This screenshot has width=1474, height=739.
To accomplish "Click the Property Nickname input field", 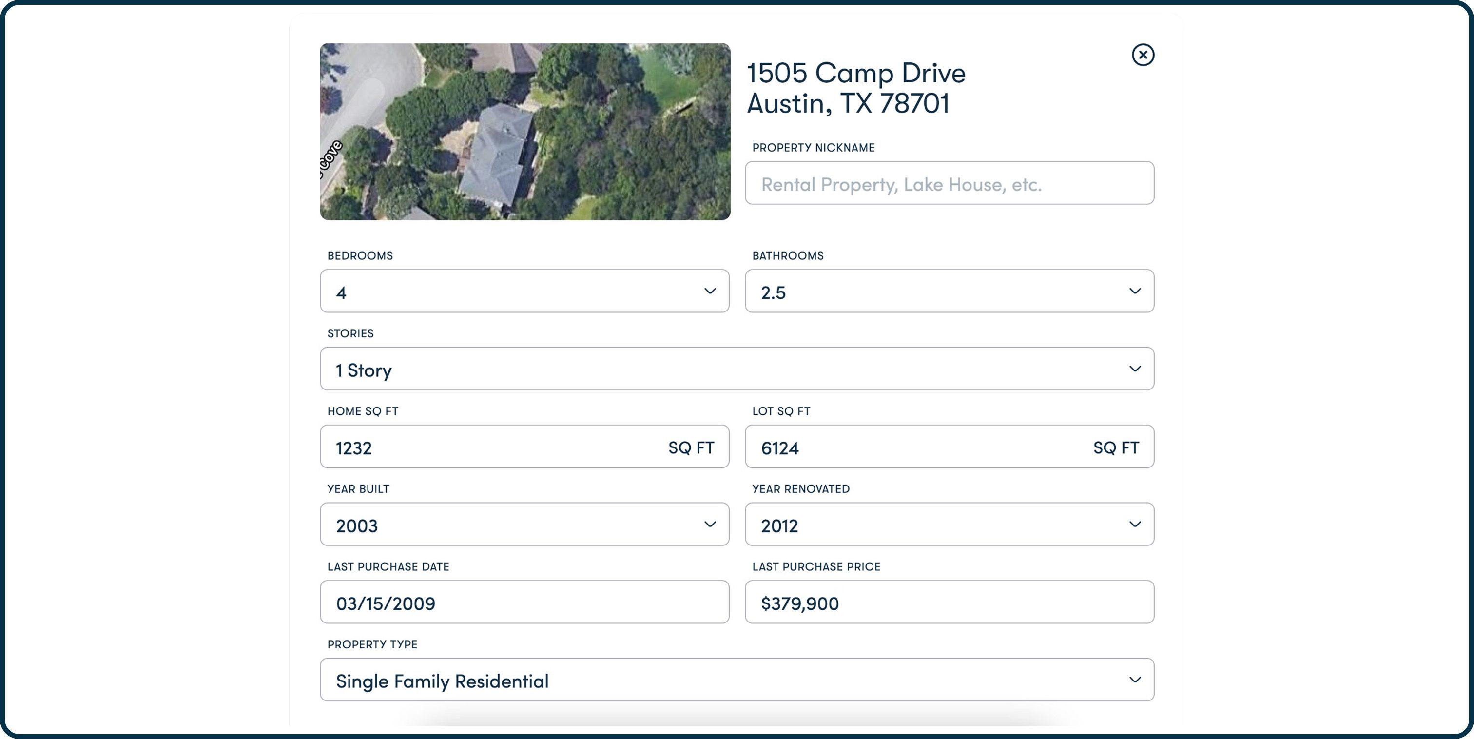I will click(950, 183).
